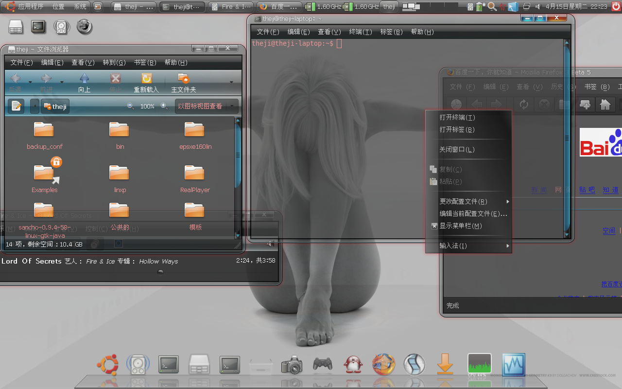Open the film-globe media dock icon
Viewport: 622px width, 389px height.
point(415,365)
